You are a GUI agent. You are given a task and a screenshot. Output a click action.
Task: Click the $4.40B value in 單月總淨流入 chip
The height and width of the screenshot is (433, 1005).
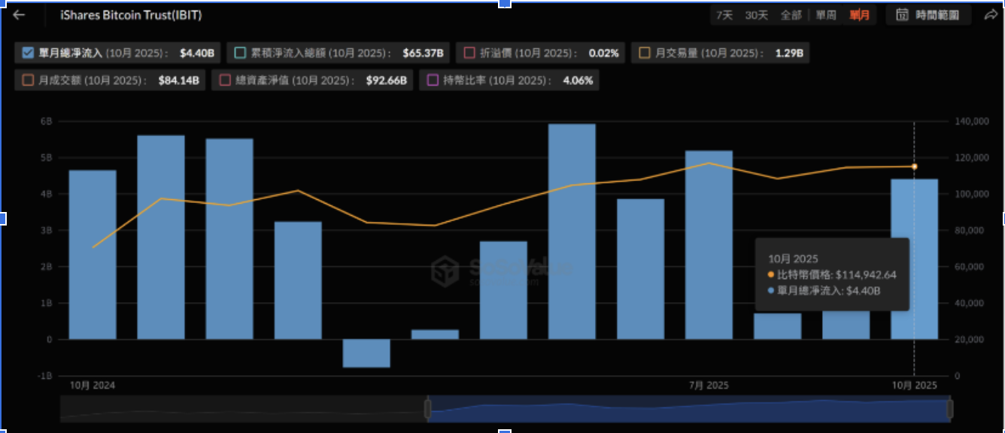[x=197, y=53]
